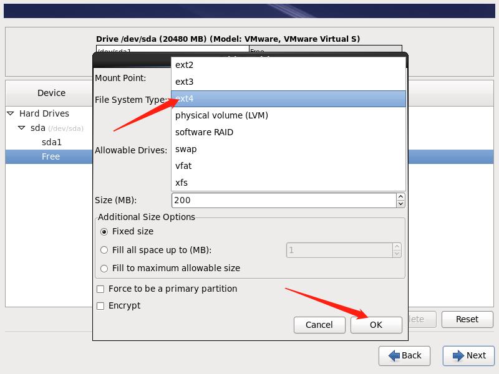
Task: Go to previous step with Back
Action: point(404,356)
